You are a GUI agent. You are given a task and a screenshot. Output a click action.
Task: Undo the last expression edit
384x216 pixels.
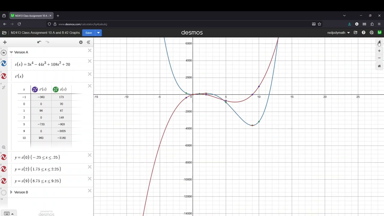(x=39, y=42)
